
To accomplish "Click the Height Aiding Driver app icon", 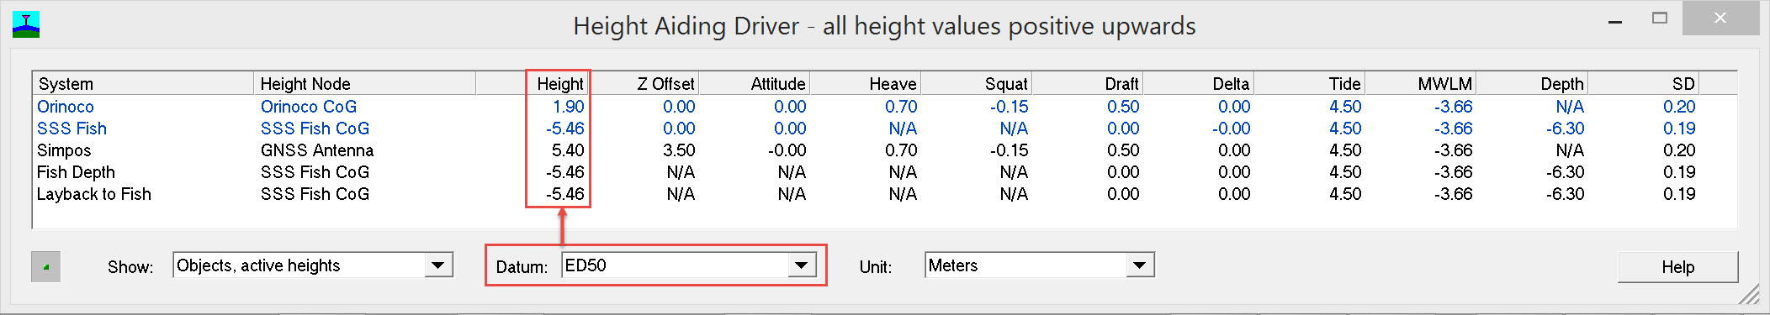I will pos(26,25).
